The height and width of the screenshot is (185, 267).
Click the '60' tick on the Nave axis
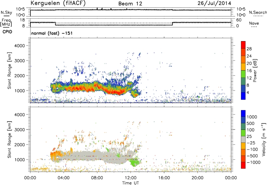pyautogui.click(x=239, y=20)
